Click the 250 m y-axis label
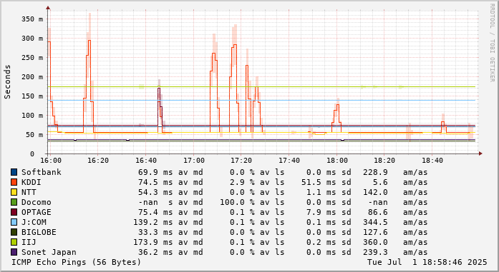499x272 pixels. (x=32, y=58)
